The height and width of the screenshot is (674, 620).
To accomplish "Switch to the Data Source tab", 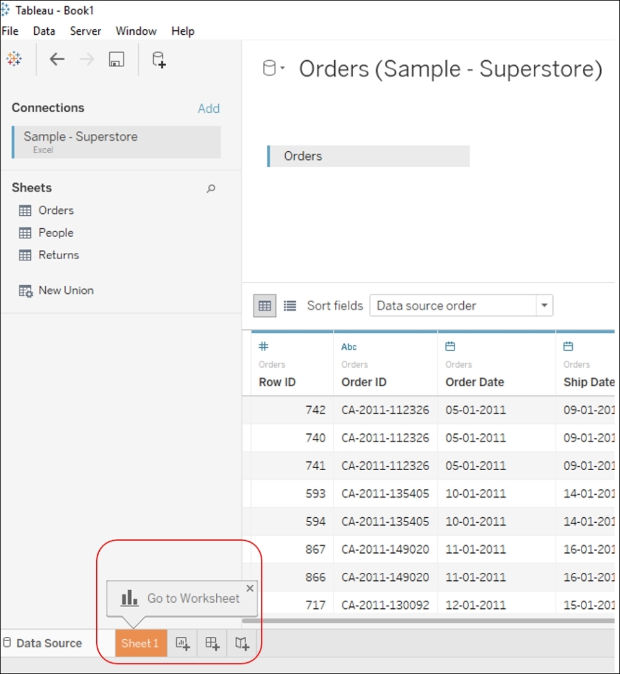I will [48, 643].
